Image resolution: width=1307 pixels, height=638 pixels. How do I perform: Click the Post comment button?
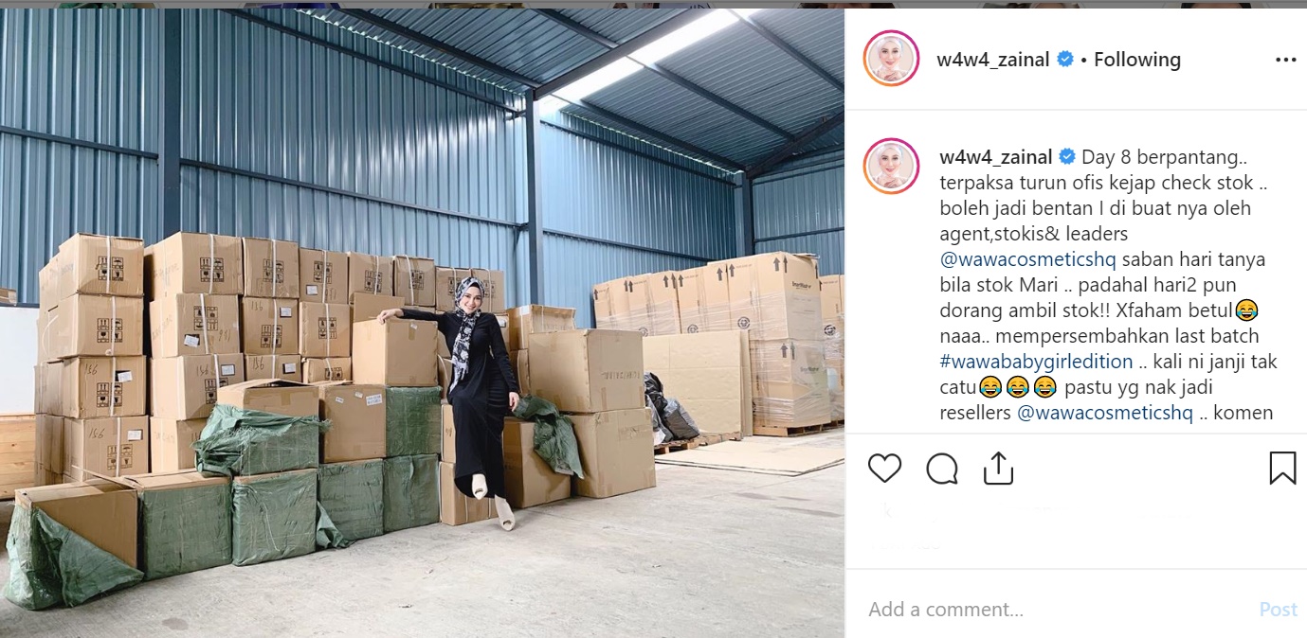pos(1278,610)
